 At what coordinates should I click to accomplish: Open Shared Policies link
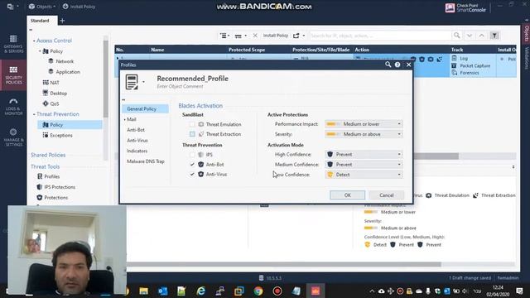pyautogui.click(x=48, y=155)
